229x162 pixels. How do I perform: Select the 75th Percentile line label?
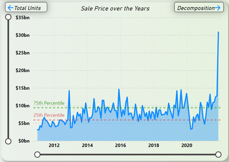(49, 103)
